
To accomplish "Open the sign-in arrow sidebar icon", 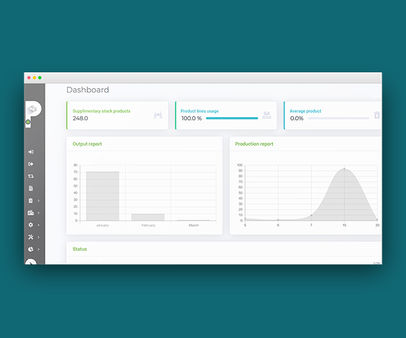I will [31, 152].
